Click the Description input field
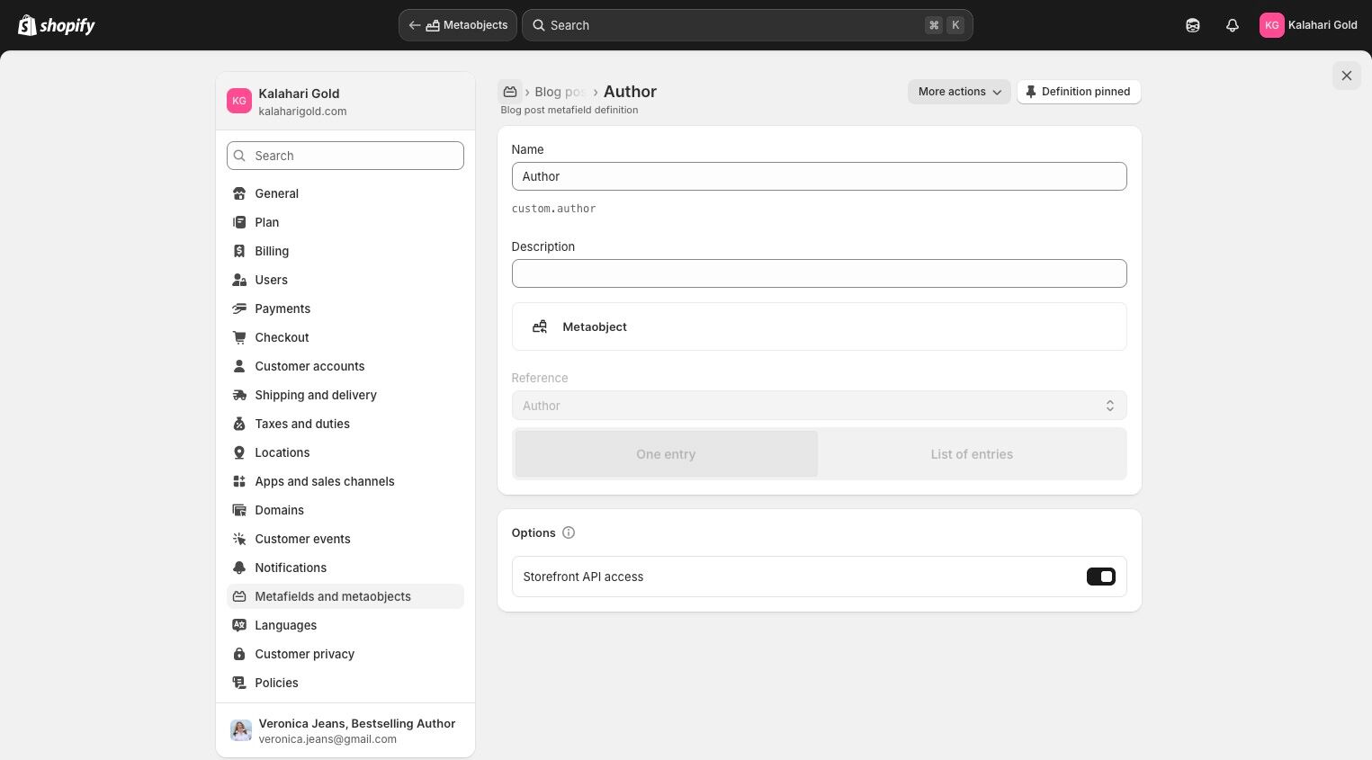The width and height of the screenshot is (1372, 760). point(819,273)
